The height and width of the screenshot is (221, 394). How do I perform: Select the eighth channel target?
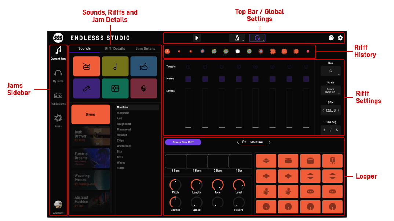(x=306, y=67)
